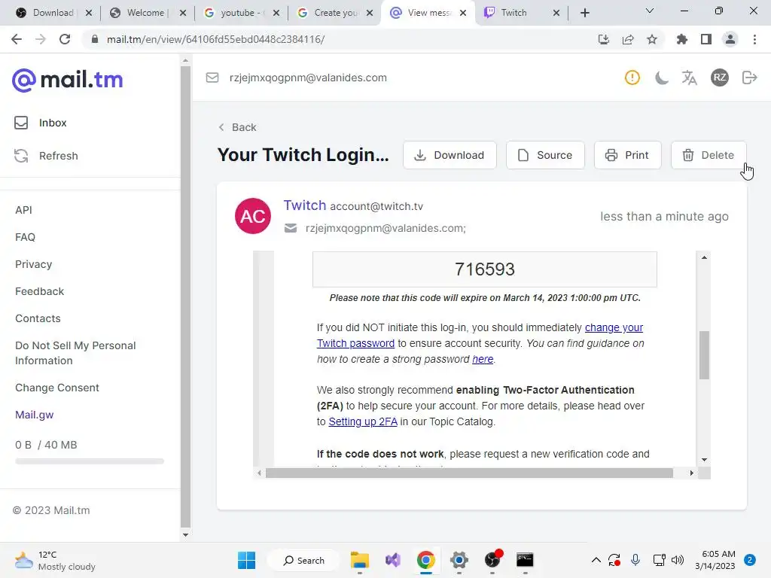Close the Twitch tab
771x578 pixels.
(556, 13)
